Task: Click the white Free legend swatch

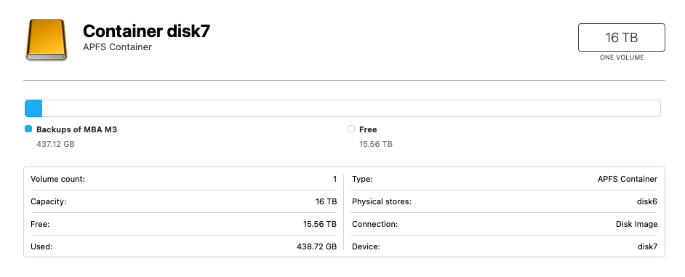Action: click(351, 129)
